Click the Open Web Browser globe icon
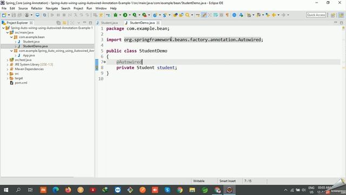The image size is (346, 195). coord(234,15)
